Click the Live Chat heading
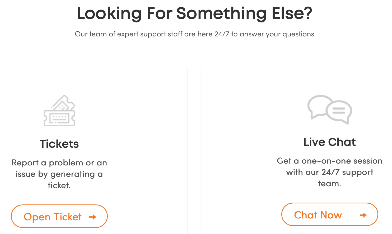392x234 pixels. point(330,142)
